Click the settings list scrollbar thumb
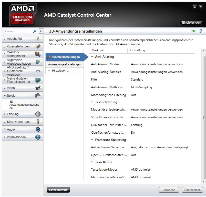Viewport: 206px width, 197px height. (203, 117)
